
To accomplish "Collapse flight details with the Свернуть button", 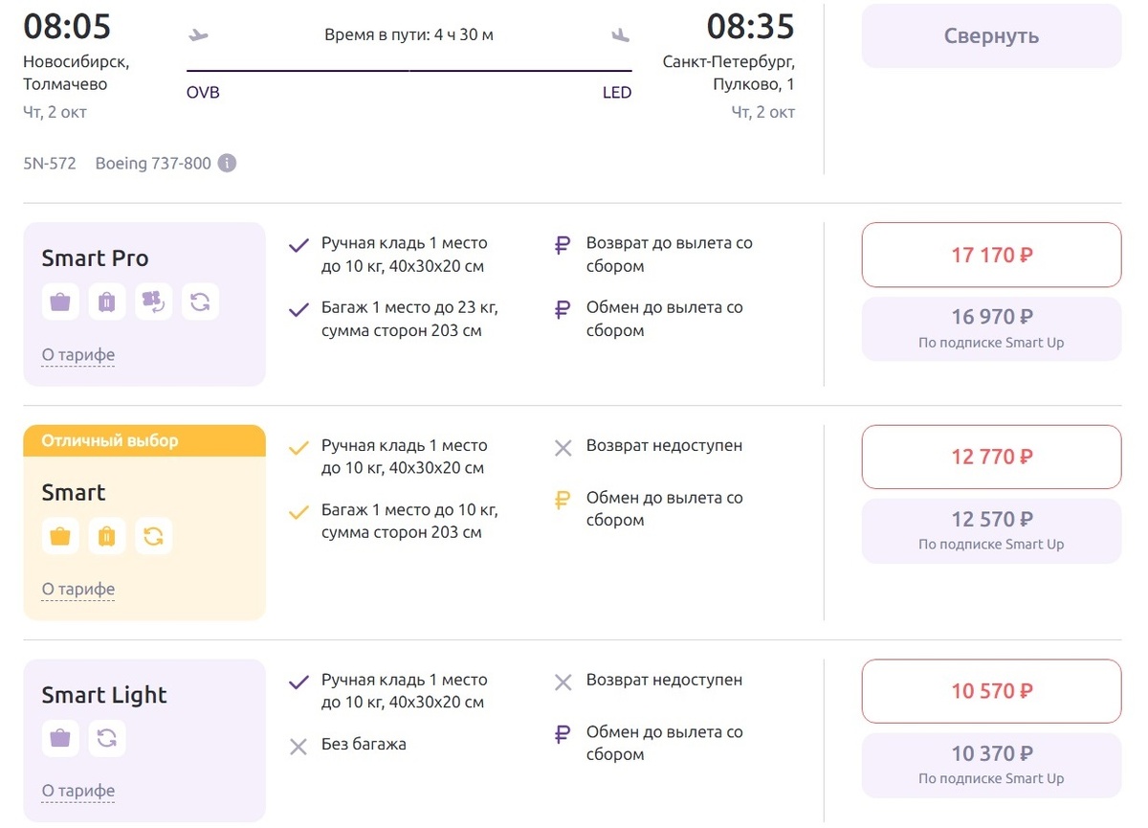I will (x=991, y=36).
